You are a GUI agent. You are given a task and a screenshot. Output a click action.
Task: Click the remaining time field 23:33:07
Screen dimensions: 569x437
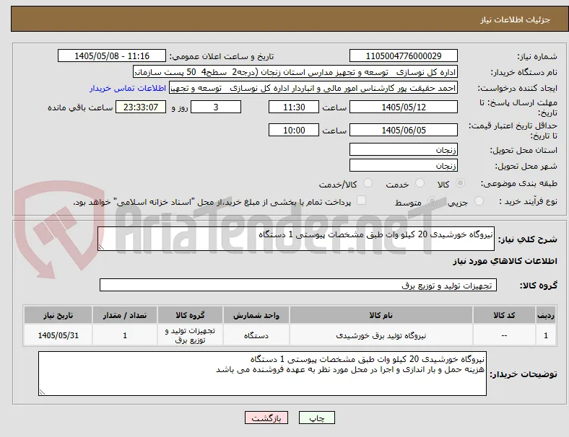[141, 107]
